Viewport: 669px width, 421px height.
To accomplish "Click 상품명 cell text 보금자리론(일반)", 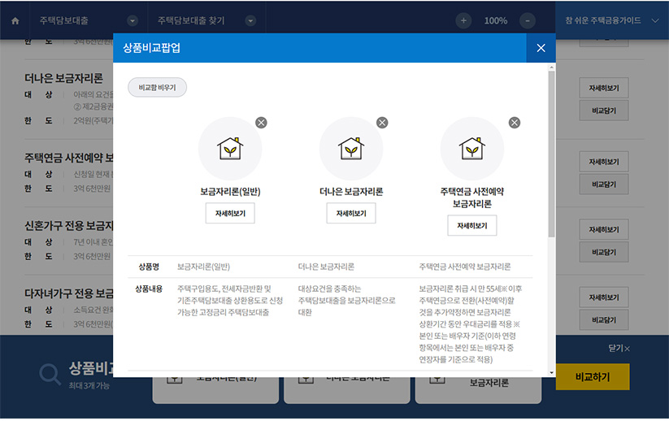I will 203,267.
